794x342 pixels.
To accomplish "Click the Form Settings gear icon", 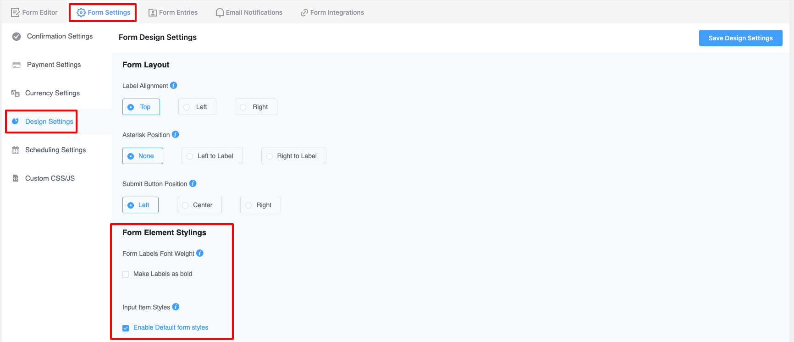I will 81,12.
